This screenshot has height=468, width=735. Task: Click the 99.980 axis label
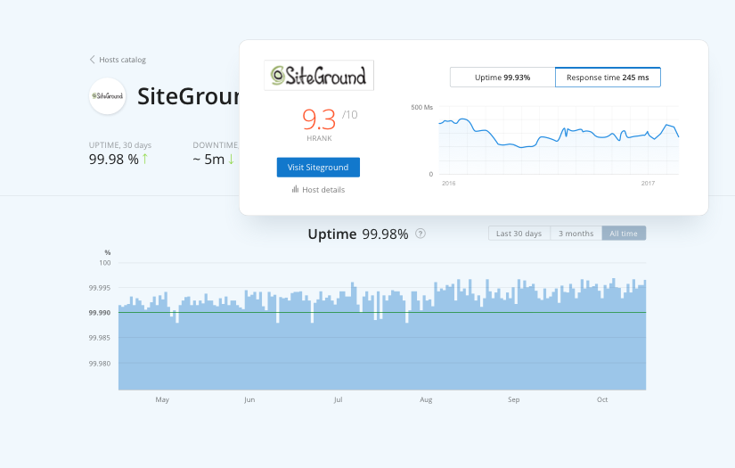[100, 364]
